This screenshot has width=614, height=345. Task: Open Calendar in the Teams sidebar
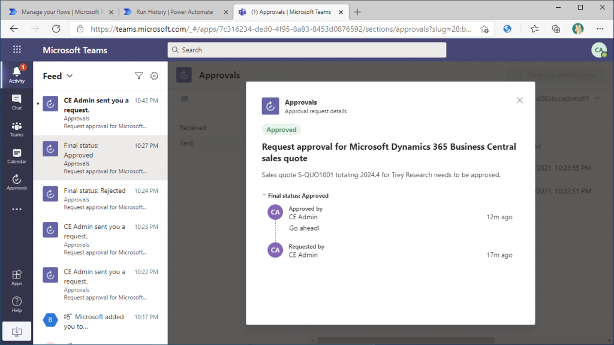16,156
